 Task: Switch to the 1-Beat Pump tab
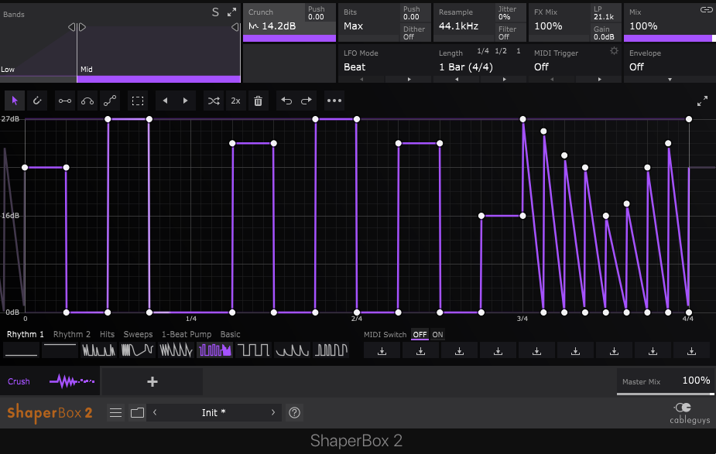click(187, 334)
